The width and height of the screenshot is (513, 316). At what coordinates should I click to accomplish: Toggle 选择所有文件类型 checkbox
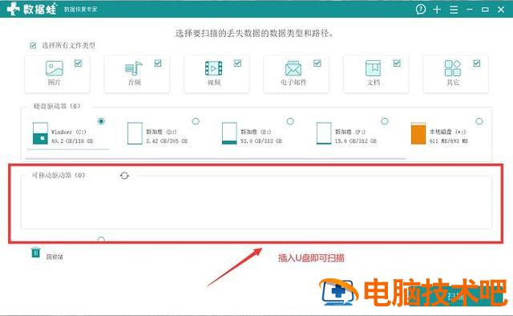33,45
